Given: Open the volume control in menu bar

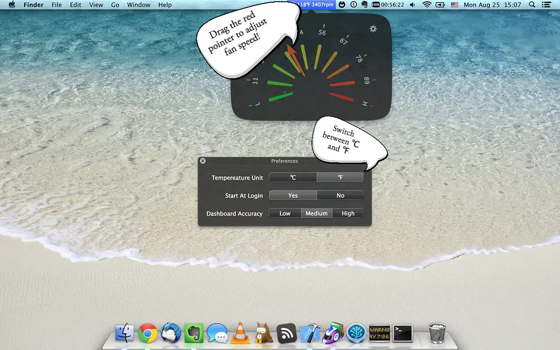Looking at the screenshot, I should (413, 5).
